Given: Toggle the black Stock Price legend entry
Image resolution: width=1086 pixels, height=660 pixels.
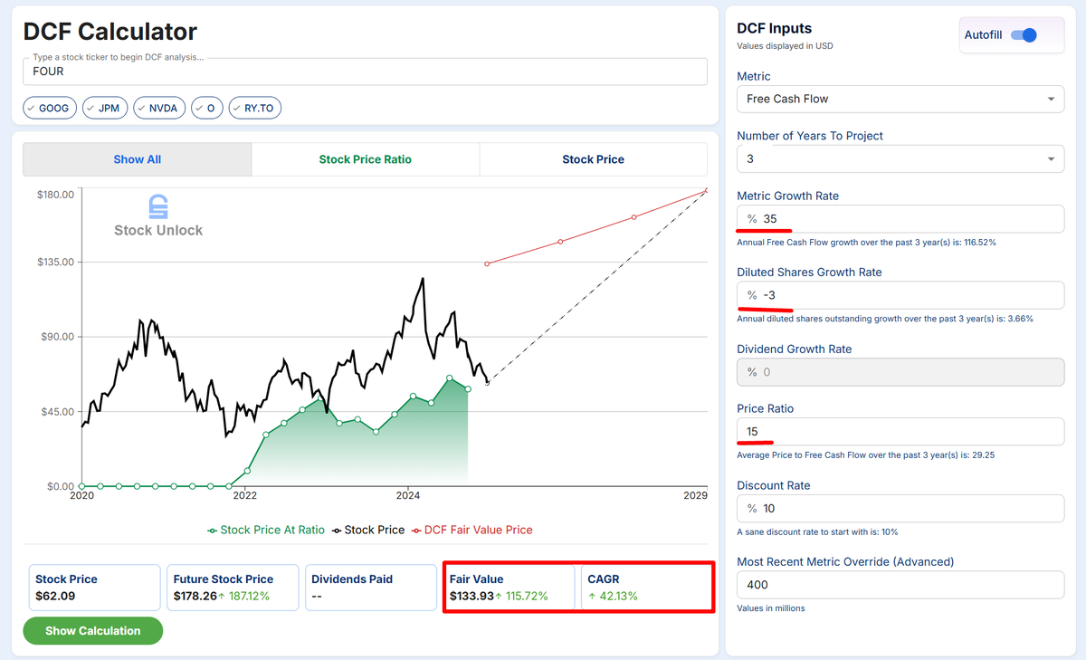Looking at the screenshot, I should 368,530.
